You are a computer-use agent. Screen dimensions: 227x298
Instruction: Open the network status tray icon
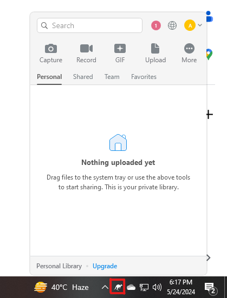(x=144, y=287)
